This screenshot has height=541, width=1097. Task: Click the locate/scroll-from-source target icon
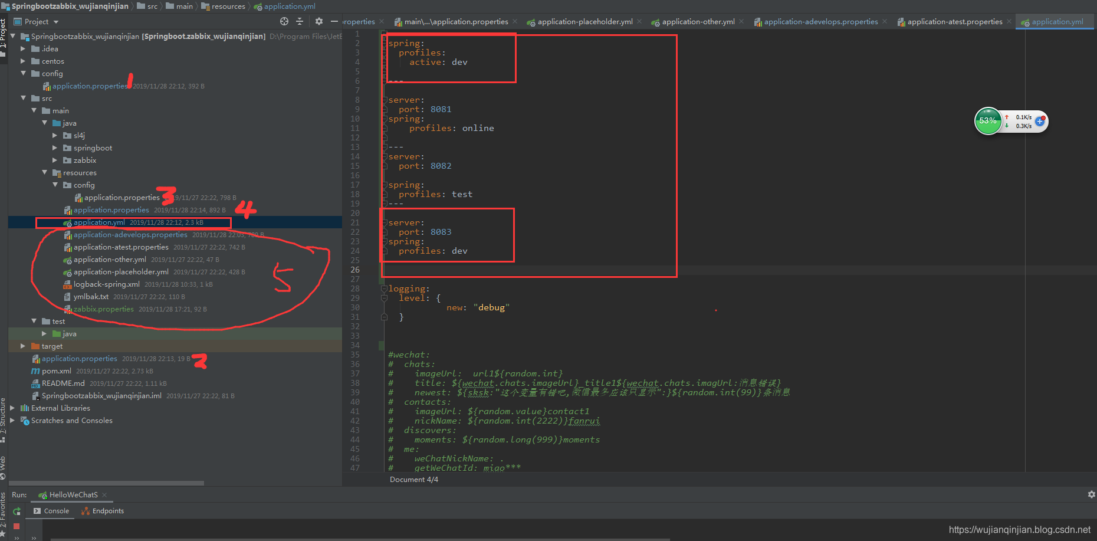[x=284, y=21]
